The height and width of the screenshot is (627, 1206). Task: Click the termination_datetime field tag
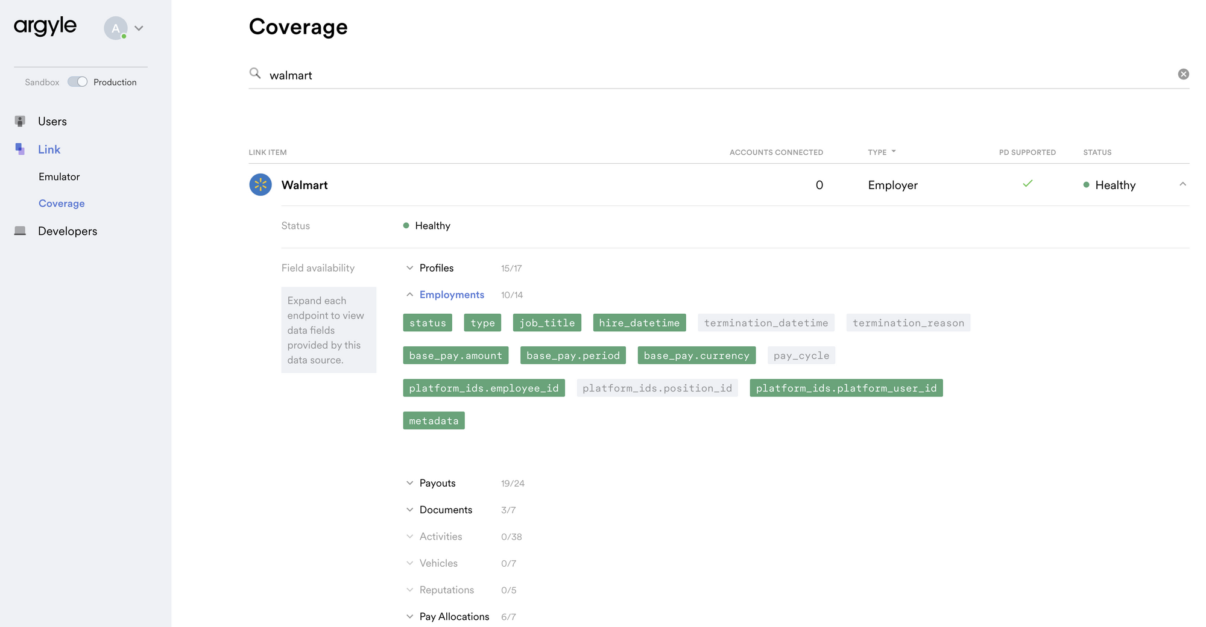(766, 323)
